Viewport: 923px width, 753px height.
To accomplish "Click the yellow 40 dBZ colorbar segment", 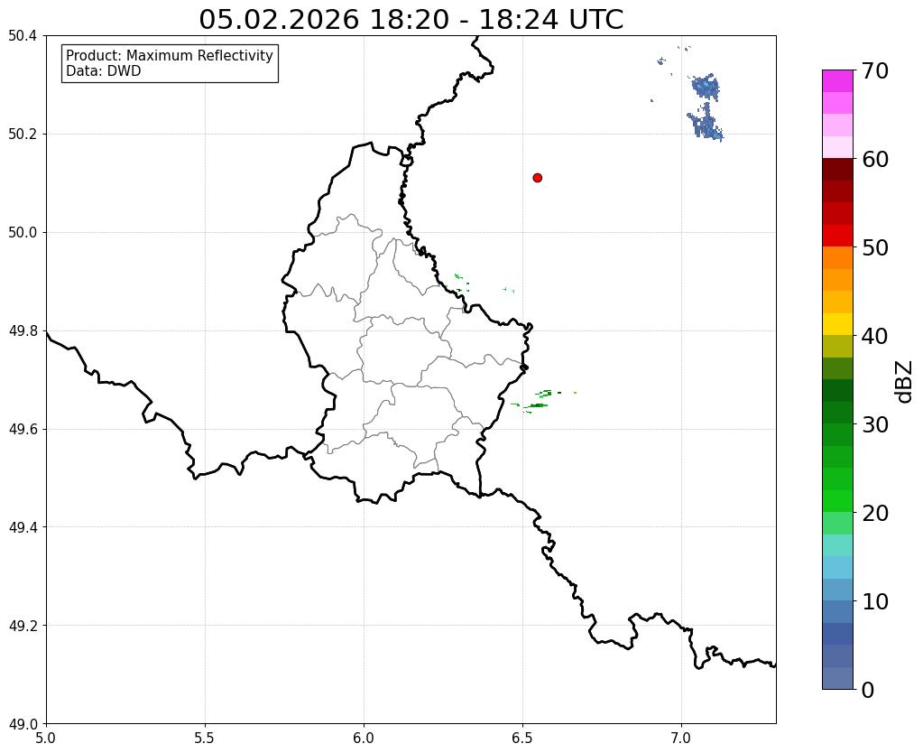I will coord(837,324).
